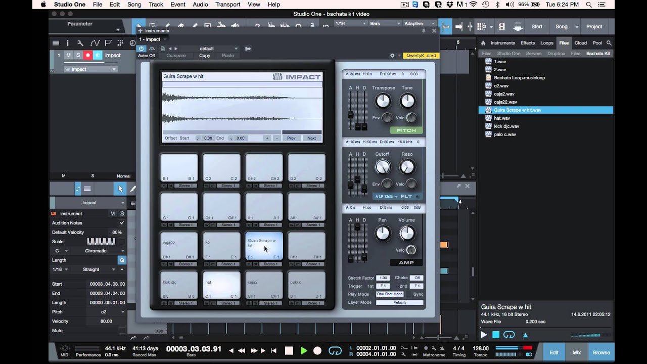Click the Impact plugin power button
This screenshot has height=364, width=647.
point(142,49)
